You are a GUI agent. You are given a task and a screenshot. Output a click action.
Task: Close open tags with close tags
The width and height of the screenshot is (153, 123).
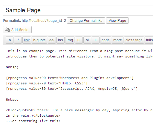pyautogui.click(x=134, y=40)
